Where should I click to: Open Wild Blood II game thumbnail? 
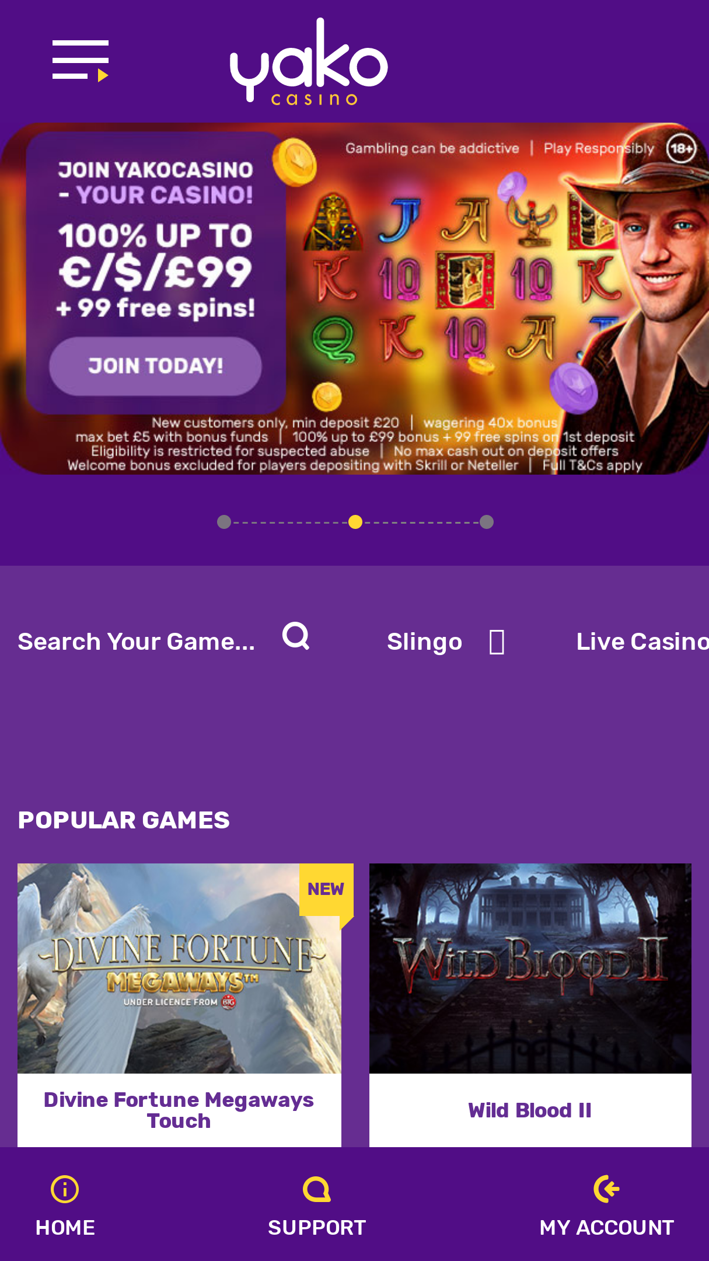coord(530,968)
